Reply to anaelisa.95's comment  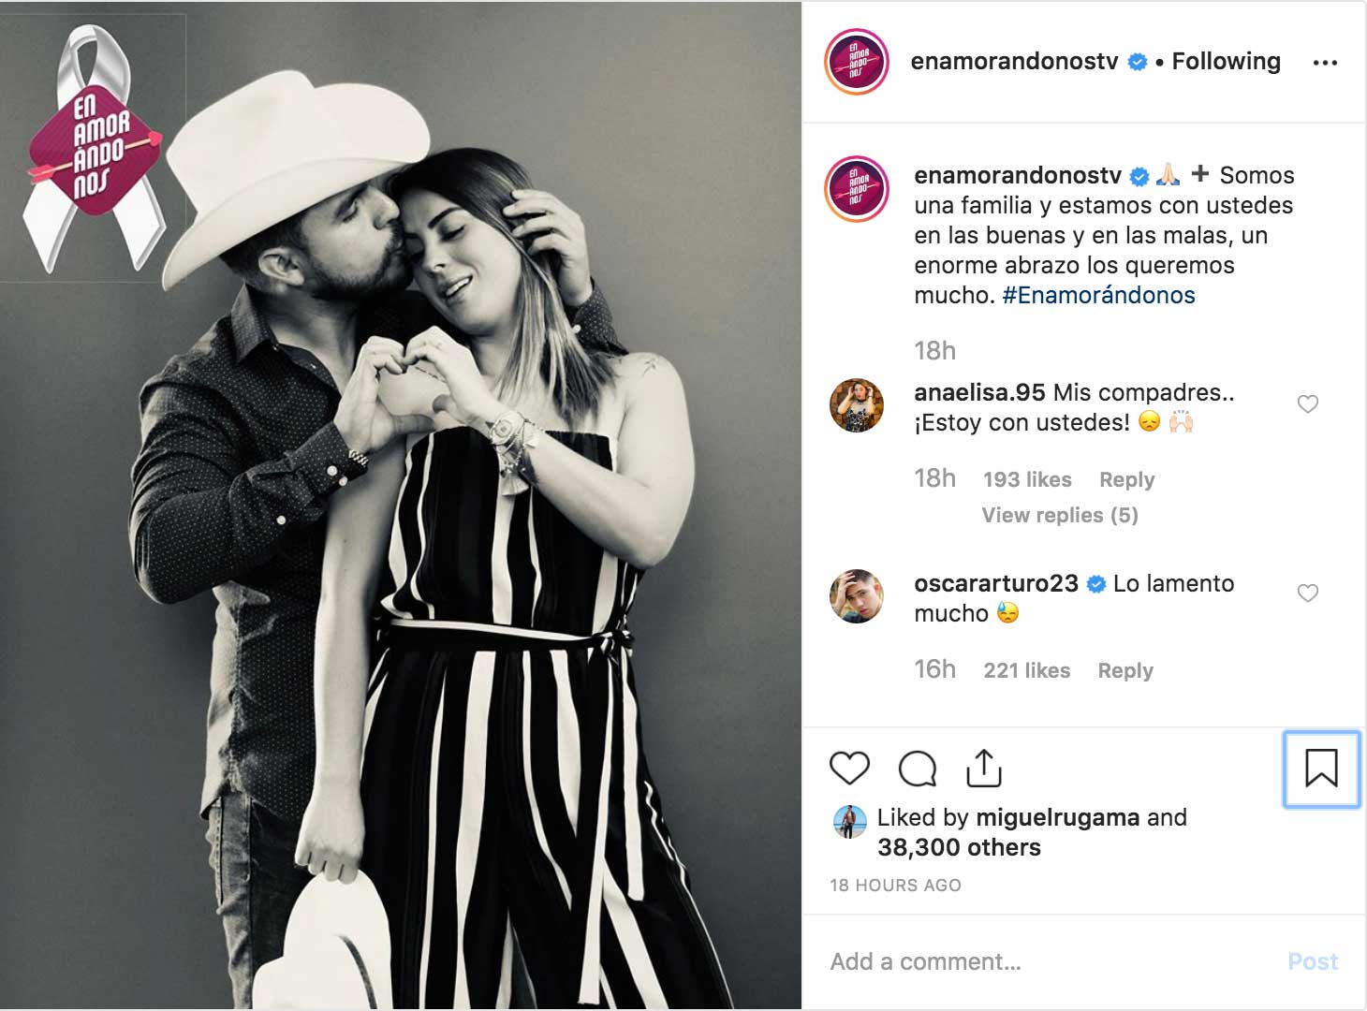pos(1126,480)
